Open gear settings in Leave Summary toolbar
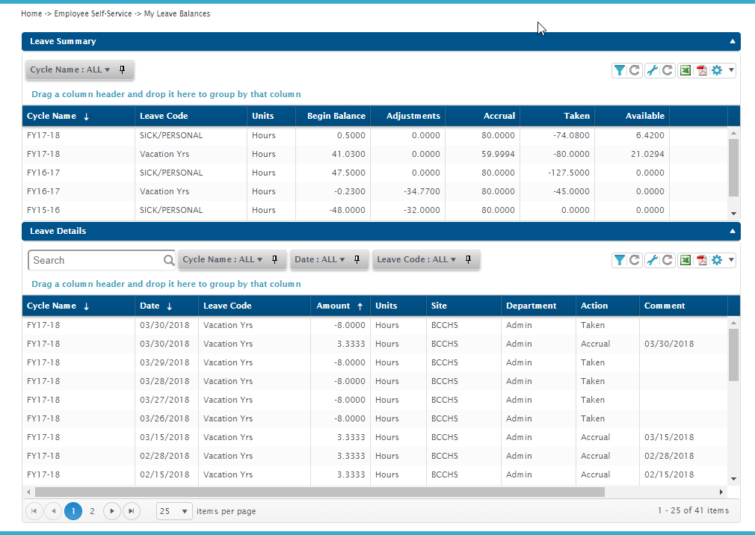The image size is (755, 535). click(717, 70)
